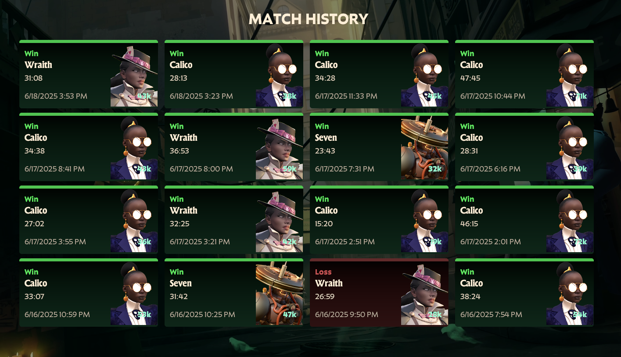Click Calico portrait in 47:45 match card
621x357 pixels.
click(x=570, y=75)
